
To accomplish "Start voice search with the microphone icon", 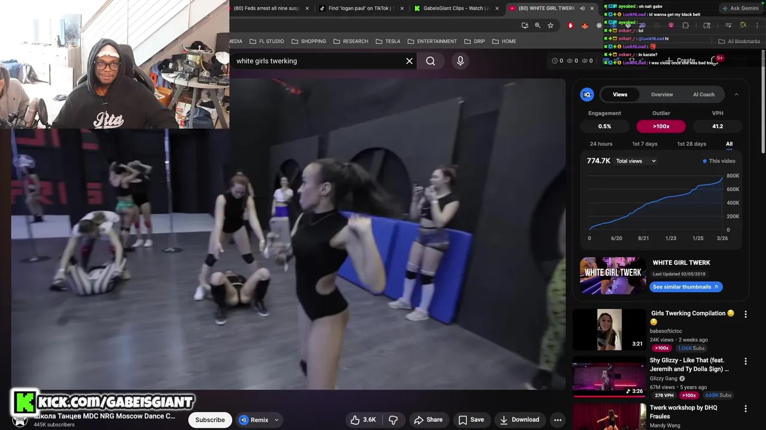I will tap(460, 60).
